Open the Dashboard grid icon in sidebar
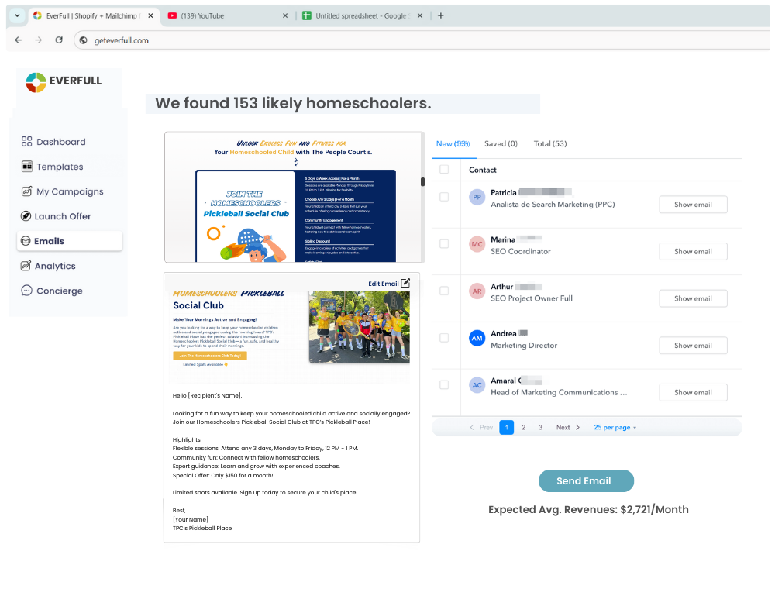The width and height of the screenshot is (775, 589). (26, 142)
